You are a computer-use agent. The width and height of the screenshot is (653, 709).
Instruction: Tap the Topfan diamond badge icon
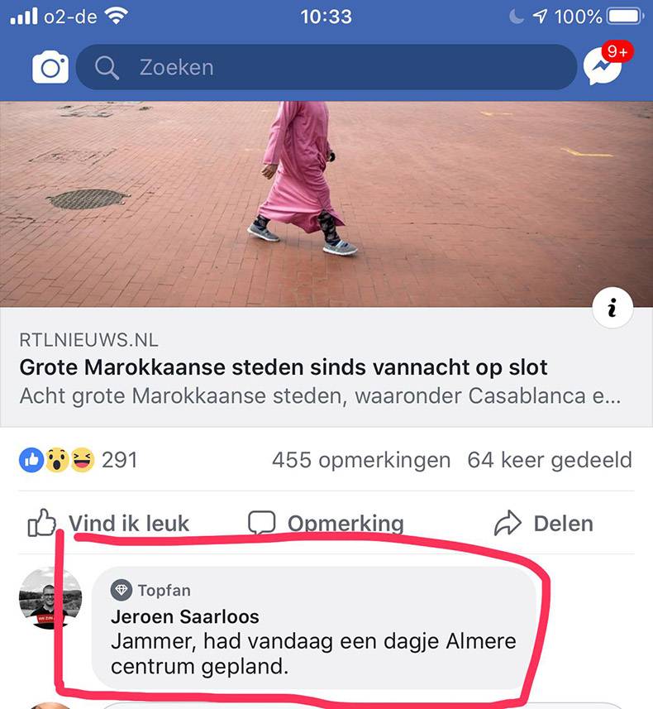click(122, 590)
